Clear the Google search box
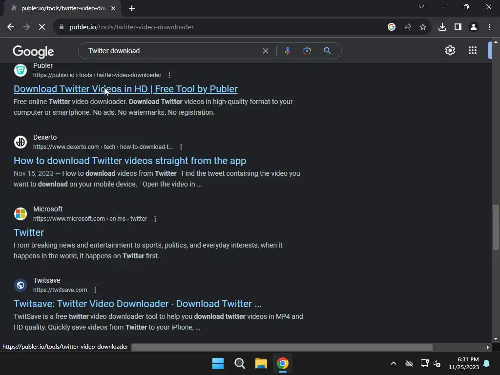Screen dimensions: 500x375 pos(265,51)
